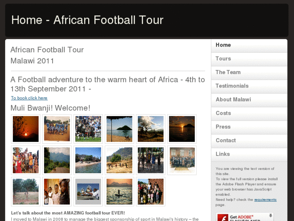
Task: Open the close-up children portrait thumbnail
Action: pyautogui.click(x=57, y=191)
